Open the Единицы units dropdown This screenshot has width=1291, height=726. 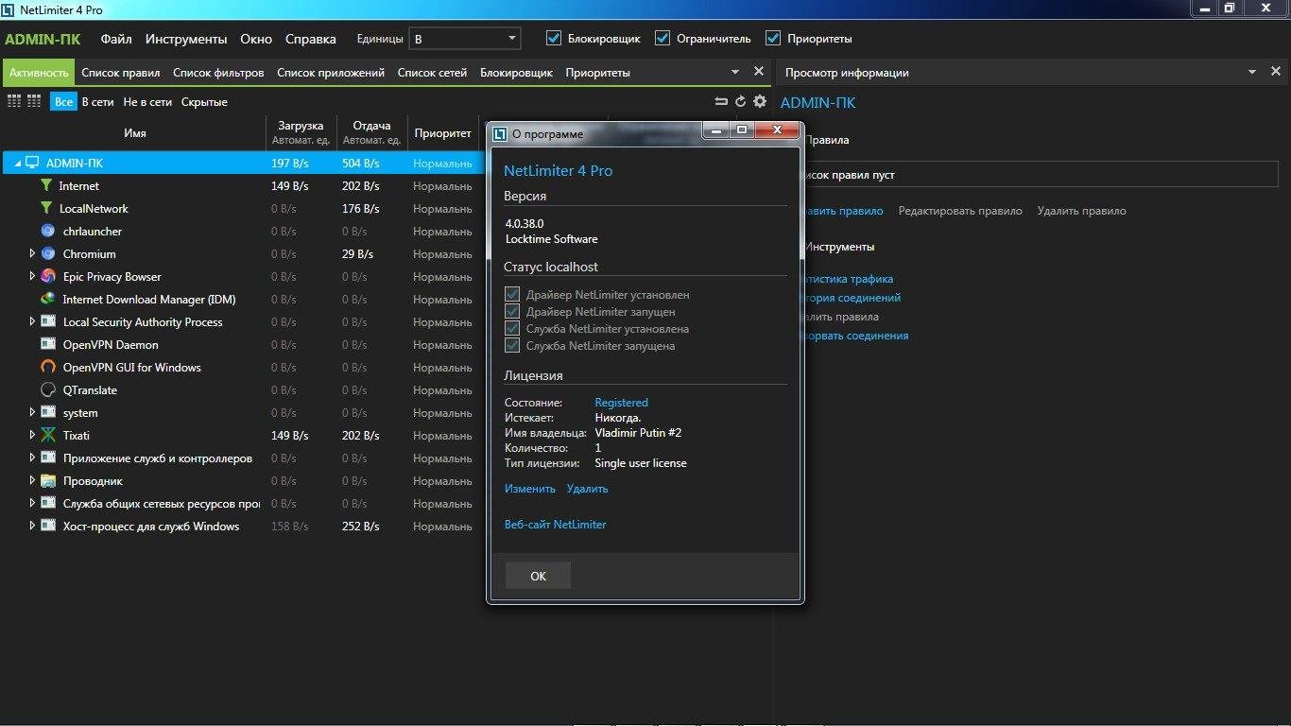[465, 39]
